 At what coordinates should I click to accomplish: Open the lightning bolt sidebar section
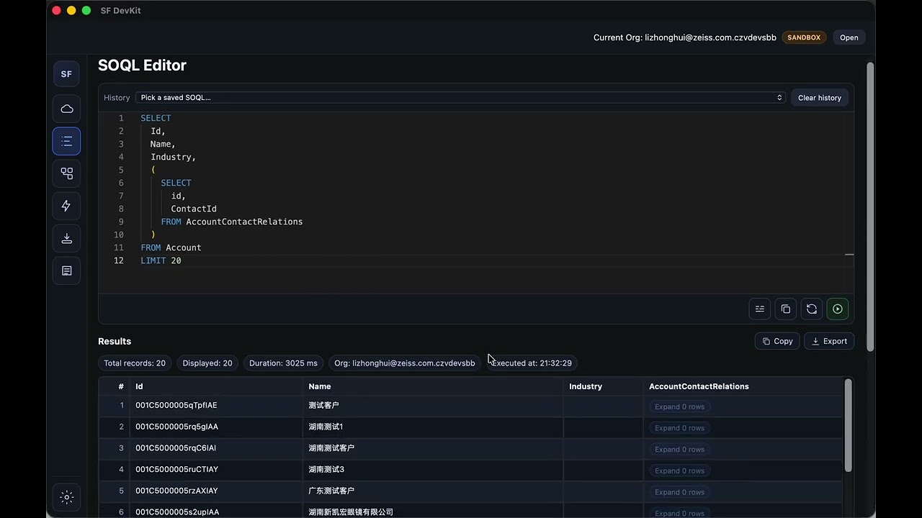[66, 206]
